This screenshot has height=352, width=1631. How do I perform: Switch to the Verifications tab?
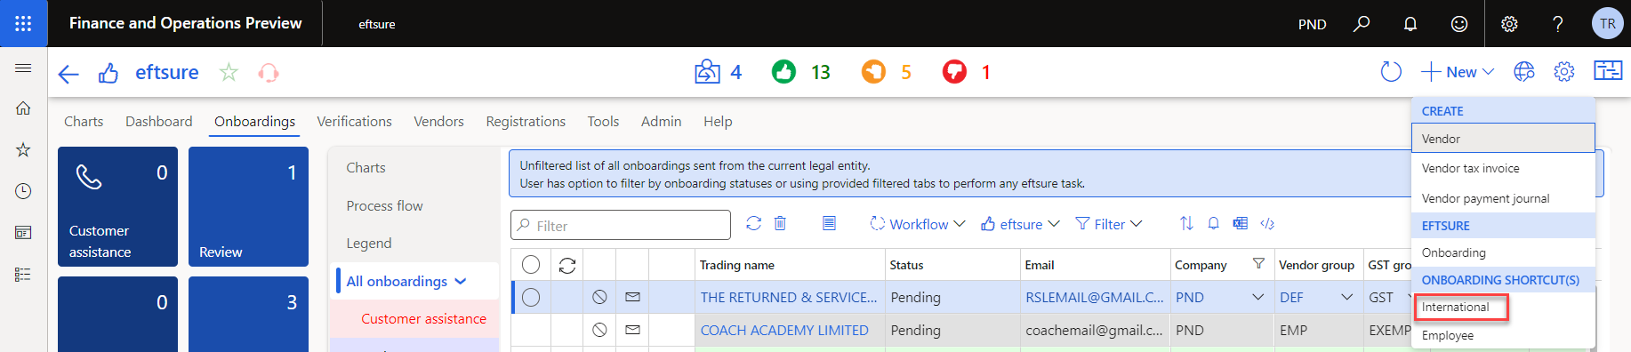354,121
